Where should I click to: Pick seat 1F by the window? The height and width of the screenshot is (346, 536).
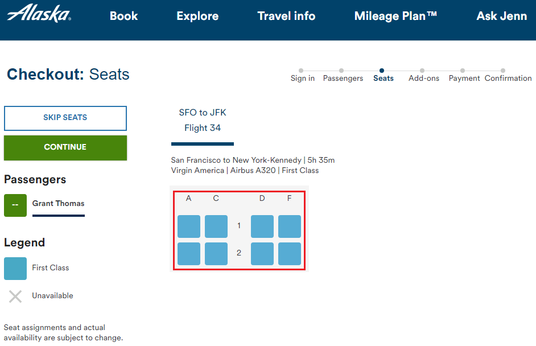click(x=290, y=226)
